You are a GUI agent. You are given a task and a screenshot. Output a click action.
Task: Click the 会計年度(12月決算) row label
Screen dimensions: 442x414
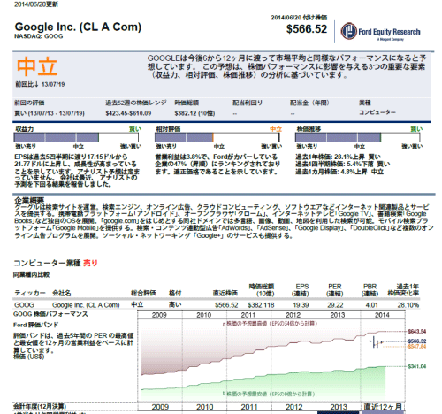pyautogui.click(x=40, y=406)
